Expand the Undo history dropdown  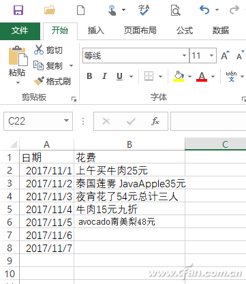point(217,10)
